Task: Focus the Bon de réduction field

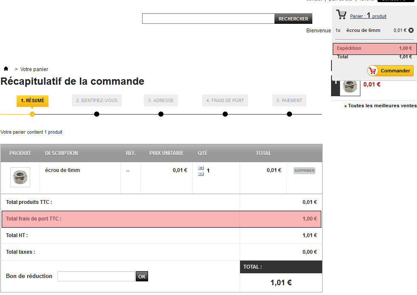Action: tap(96, 276)
